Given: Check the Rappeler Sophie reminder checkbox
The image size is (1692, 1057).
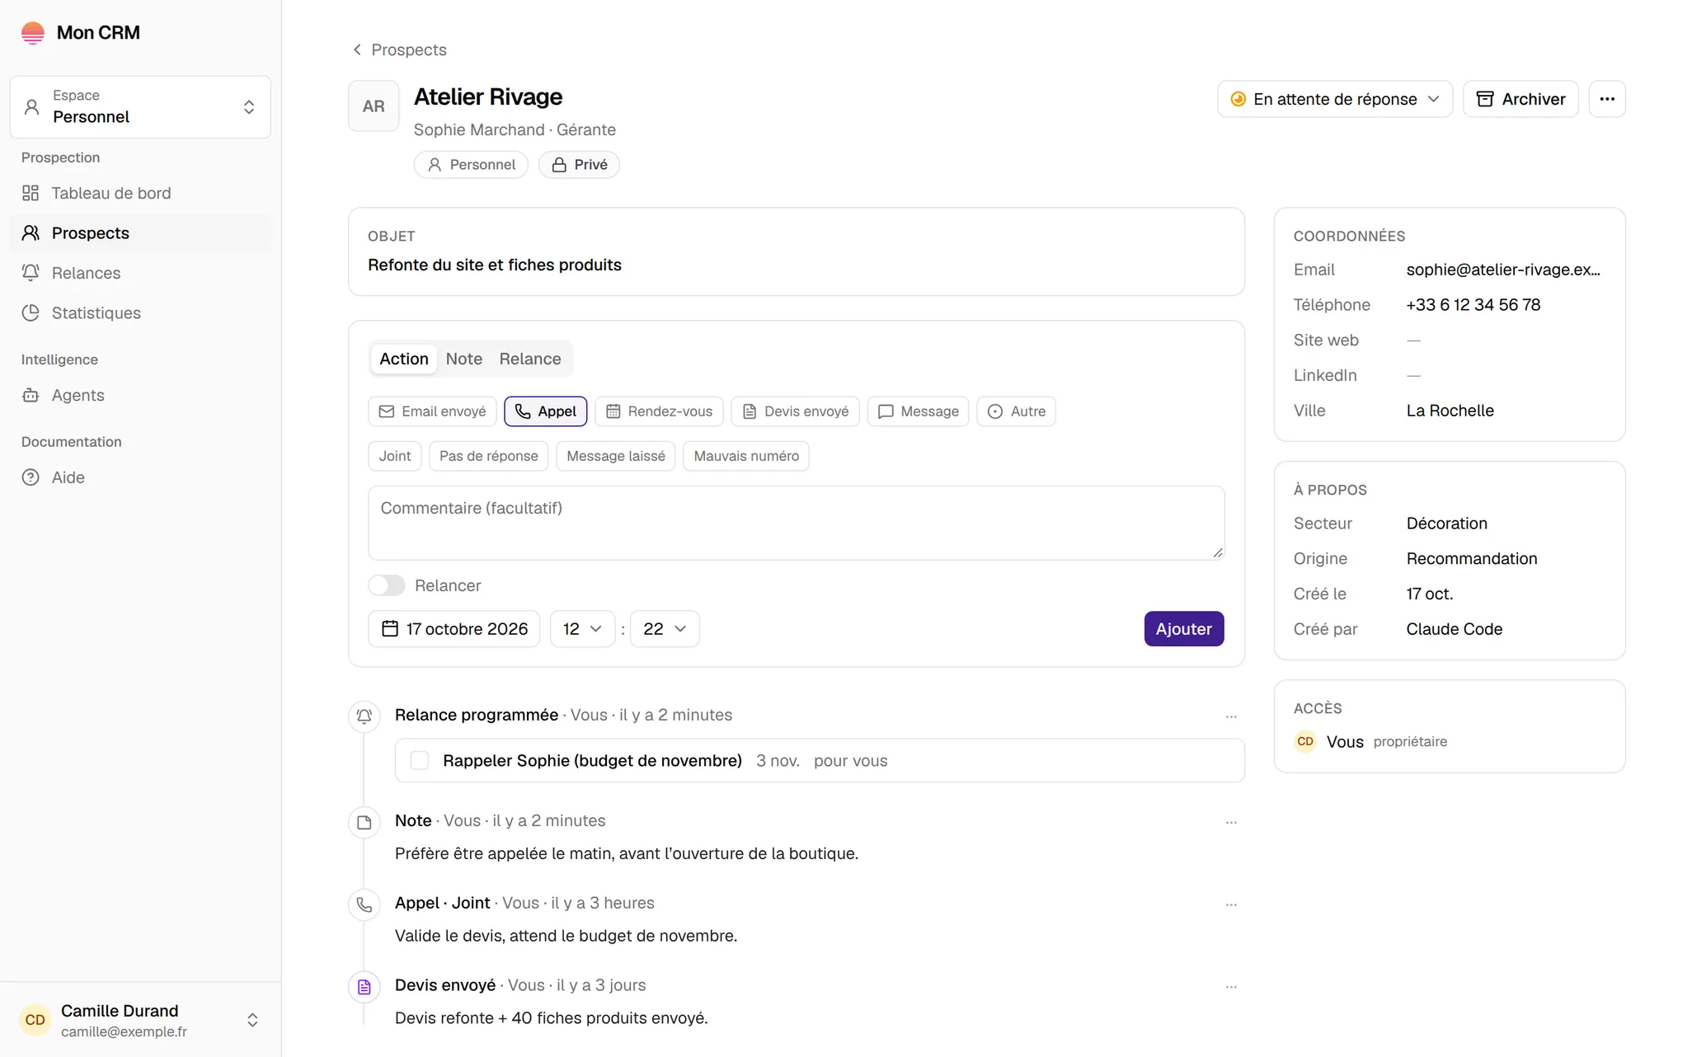Looking at the screenshot, I should pos(420,761).
